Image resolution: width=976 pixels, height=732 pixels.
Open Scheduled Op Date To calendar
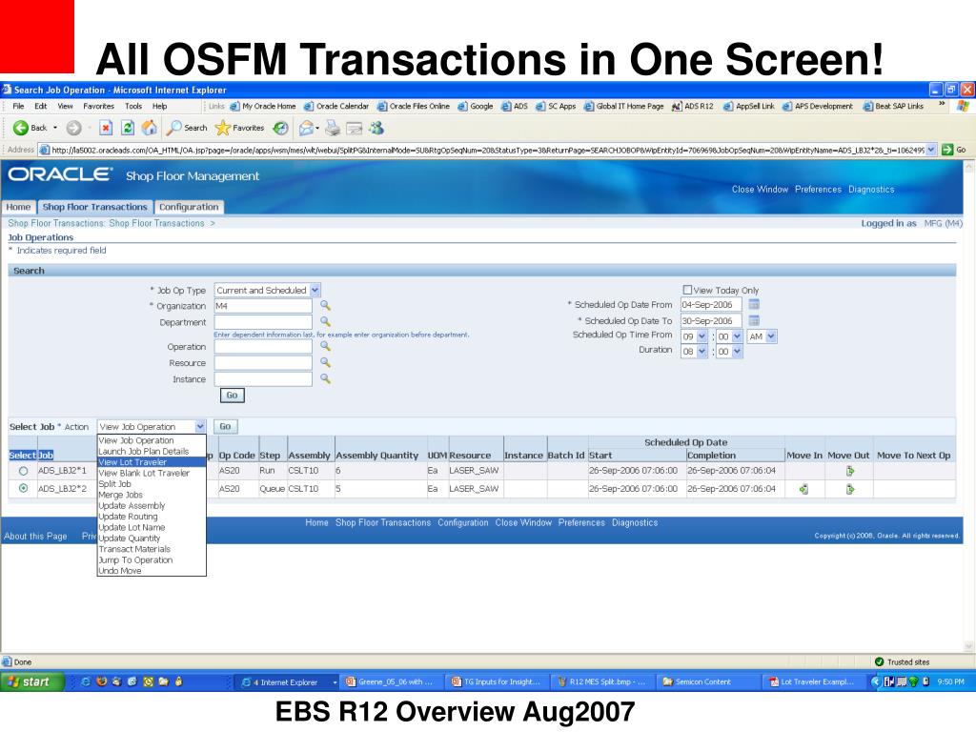click(x=754, y=320)
